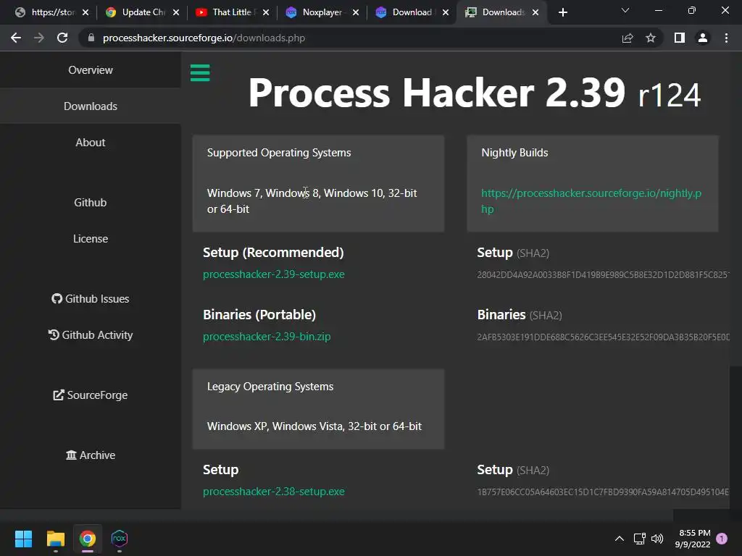
Task: Open Overview in the sidebar
Action: (x=91, y=70)
